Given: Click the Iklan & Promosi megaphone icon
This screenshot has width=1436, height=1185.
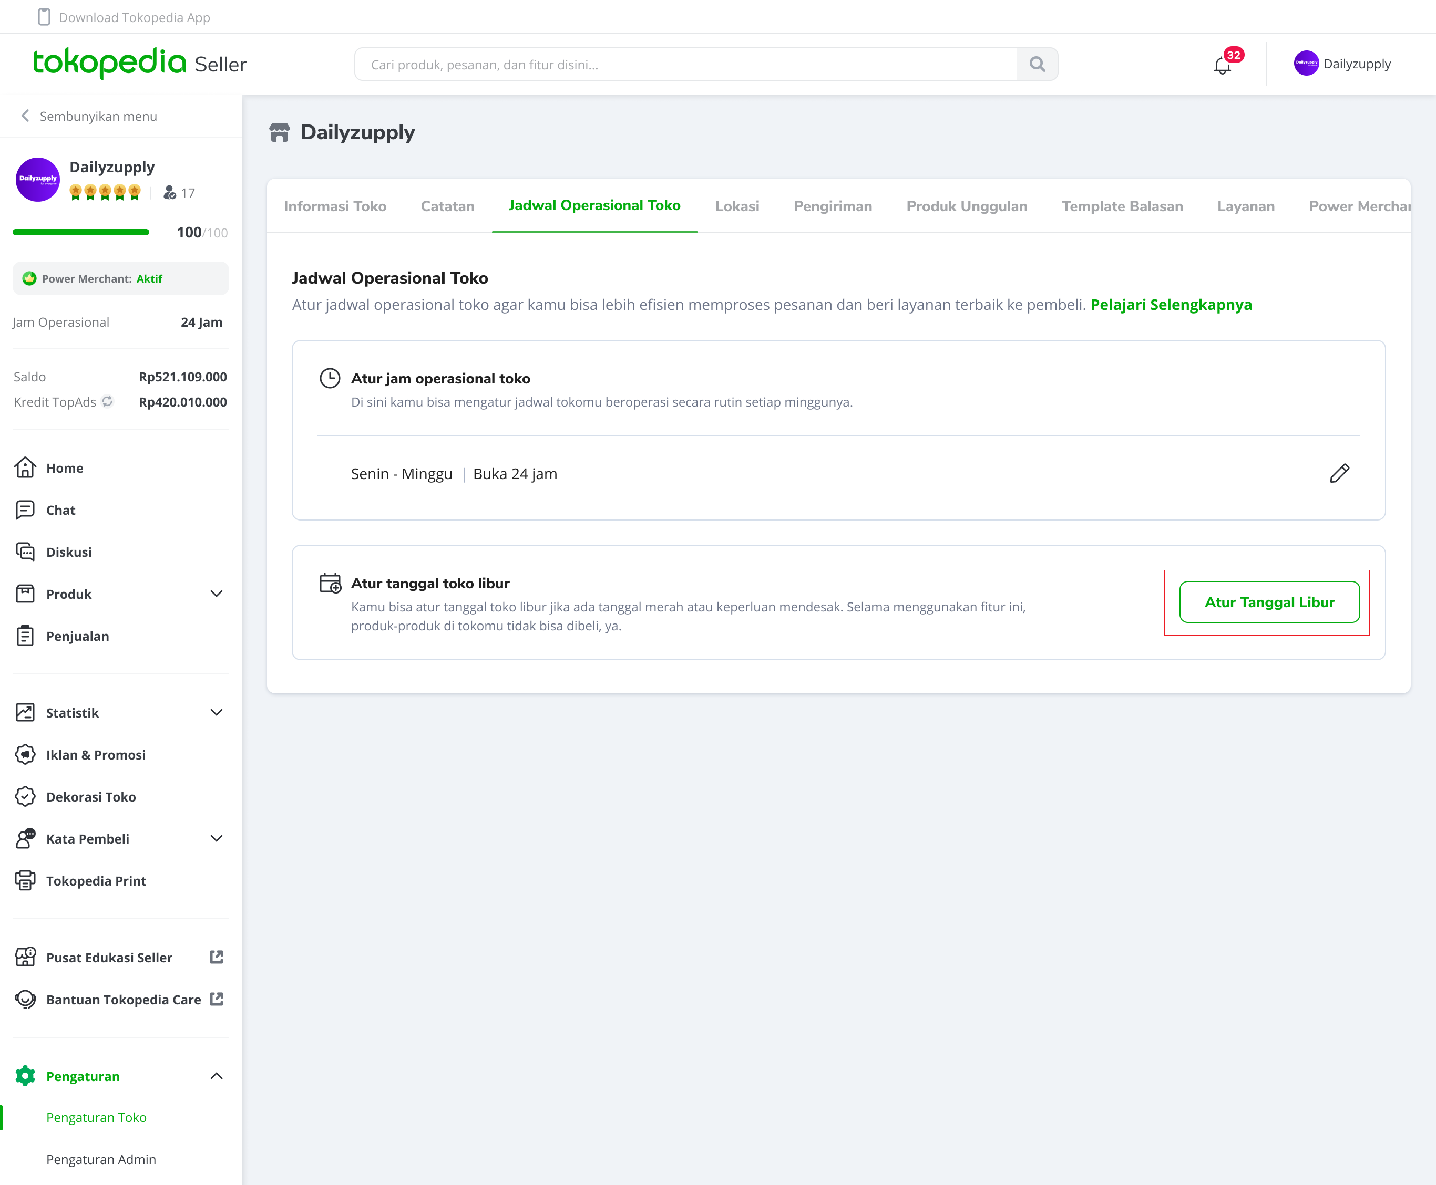Looking at the screenshot, I should click(x=25, y=754).
